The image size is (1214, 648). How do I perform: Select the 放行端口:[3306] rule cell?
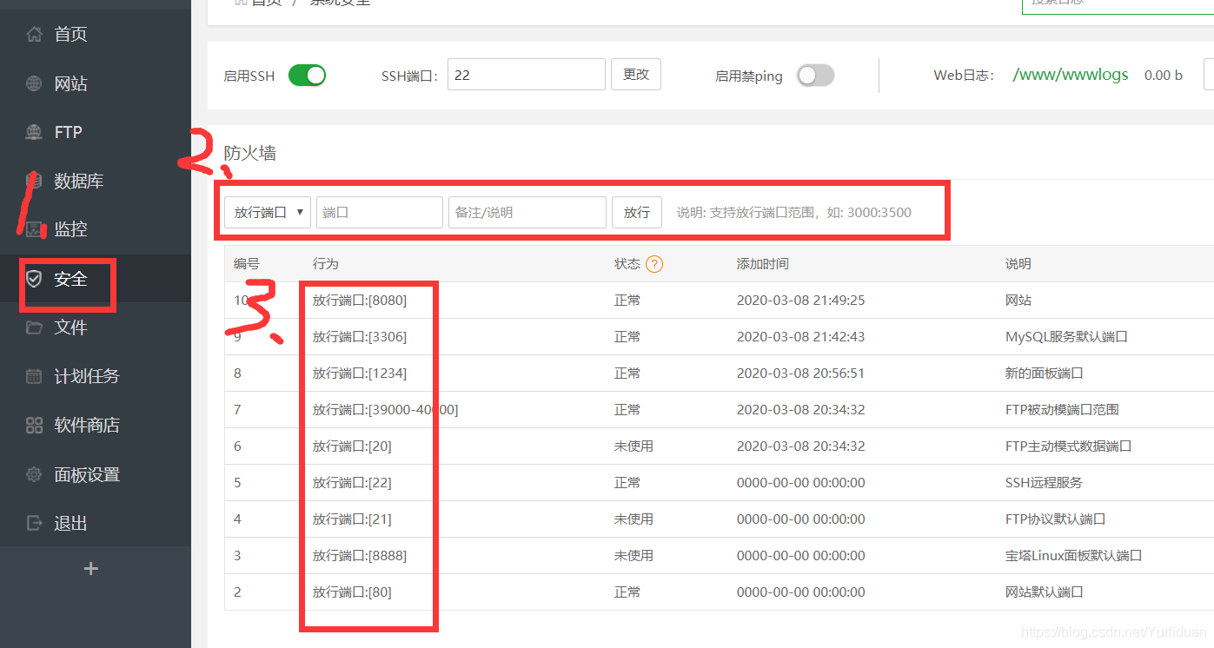pos(360,337)
